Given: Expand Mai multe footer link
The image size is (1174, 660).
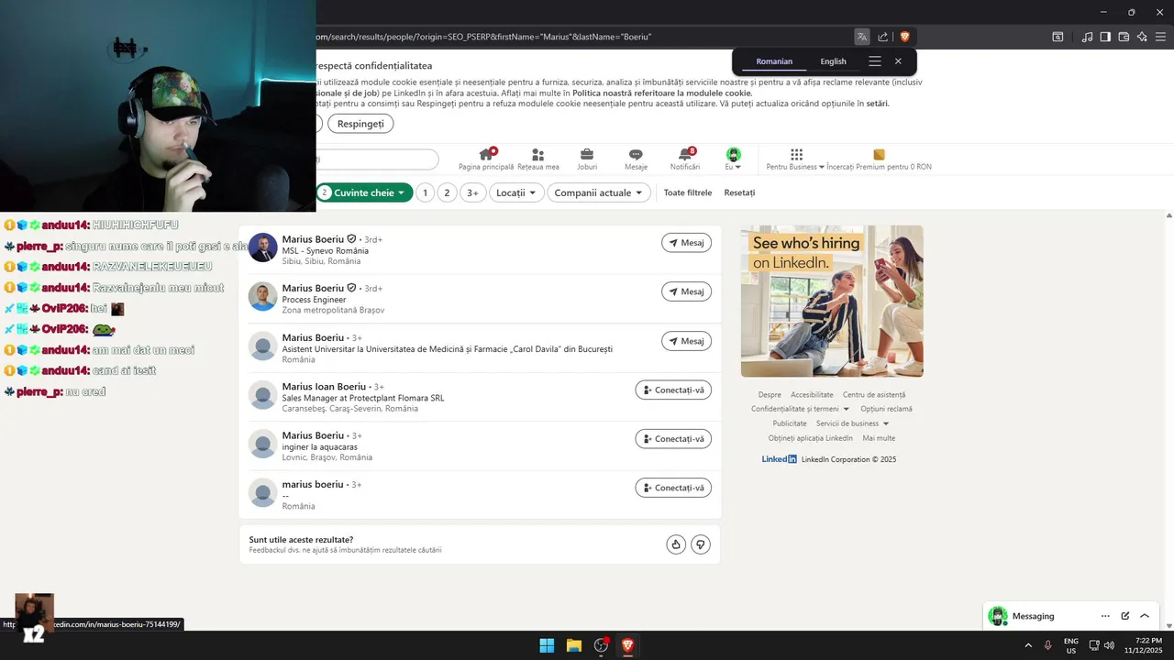Looking at the screenshot, I should [879, 438].
